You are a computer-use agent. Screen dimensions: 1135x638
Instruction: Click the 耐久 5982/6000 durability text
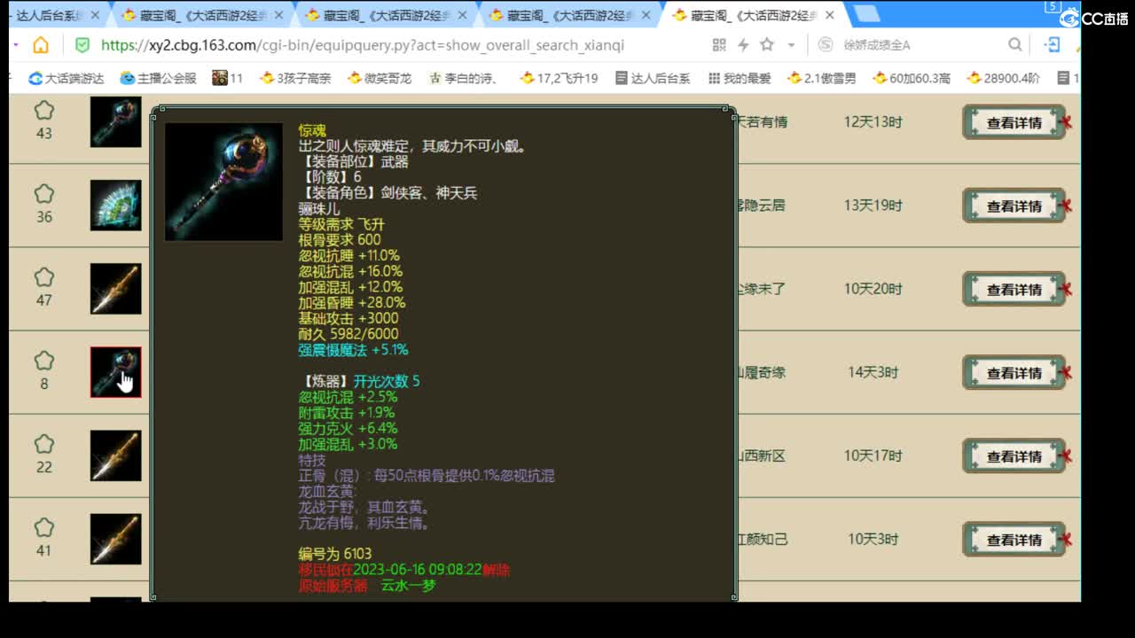tap(348, 334)
